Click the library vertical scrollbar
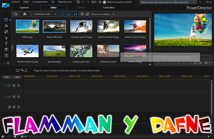Viewport: 214px width, 139px height. click(x=150, y=34)
